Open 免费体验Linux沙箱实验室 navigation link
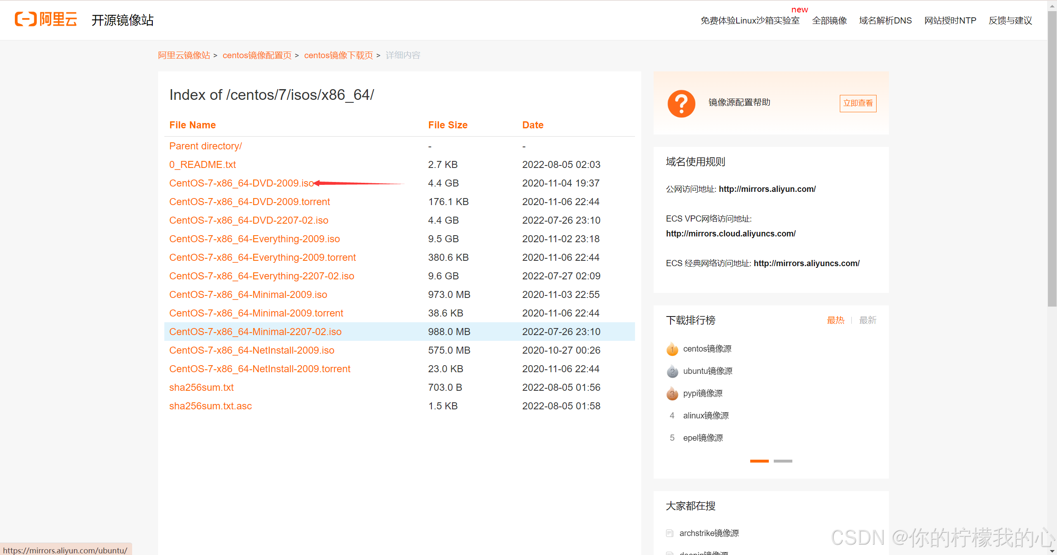The width and height of the screenshot is (1057, 555). click(750, 21)
